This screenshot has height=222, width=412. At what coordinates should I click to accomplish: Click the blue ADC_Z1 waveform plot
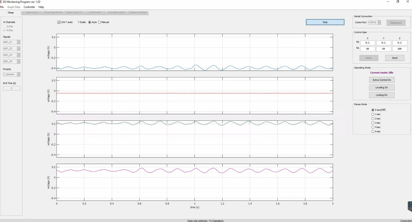pyautogui.click(x=194, y=52)
